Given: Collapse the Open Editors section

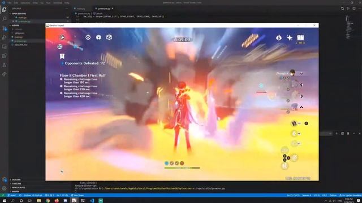Looking at the screenshot, I should (19, 14).
